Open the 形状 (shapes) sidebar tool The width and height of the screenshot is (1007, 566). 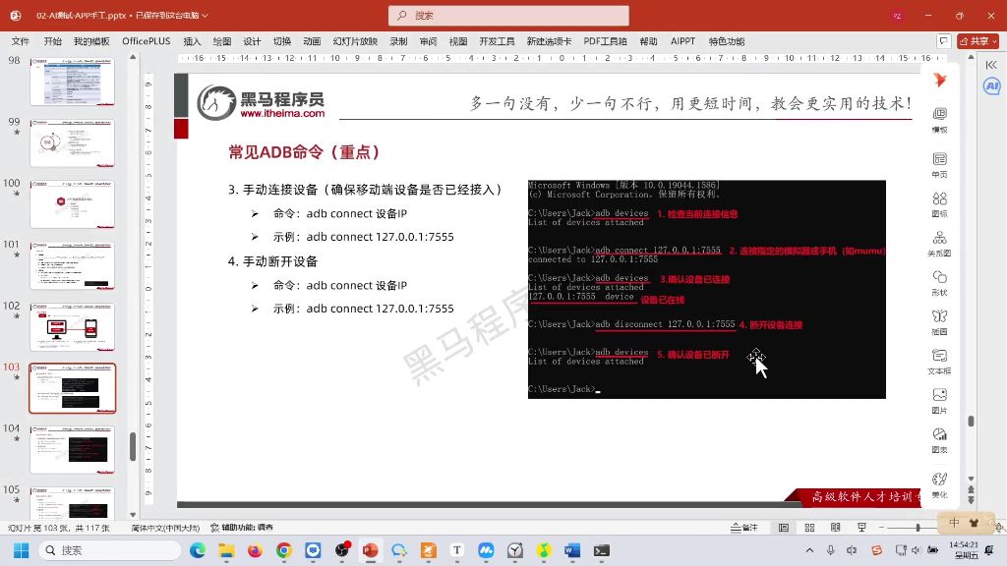click(x=939, y=283)
